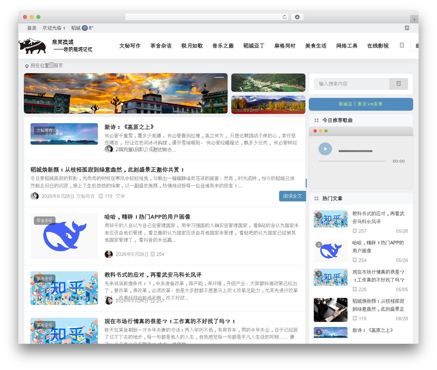
Task: Open the 哈哈，精辟！热门APP的用户画像 headline in the main list
Action: [x=147, y=217]
